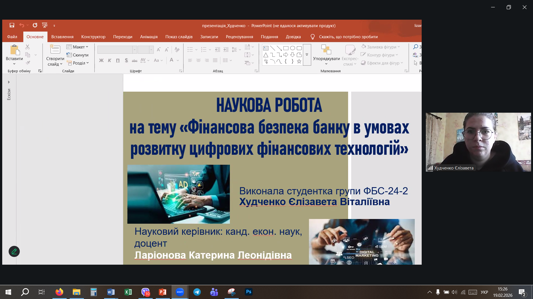533x299 pixels.
Task: Expand the Ескізи thumbnails pane arrow
Action: (9, 82)
